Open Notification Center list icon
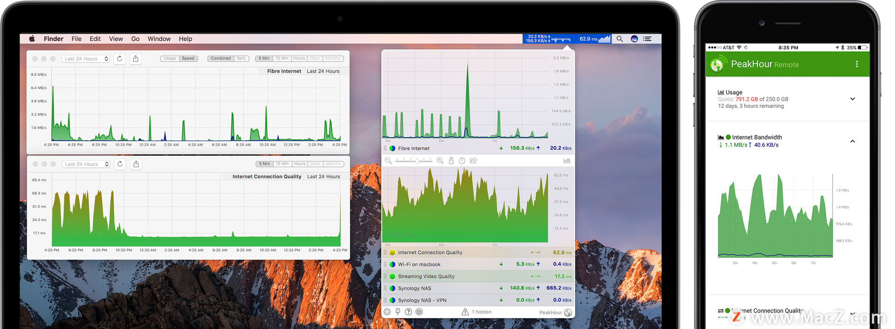This screenshot has width=895, height=329. click(647, 39)
